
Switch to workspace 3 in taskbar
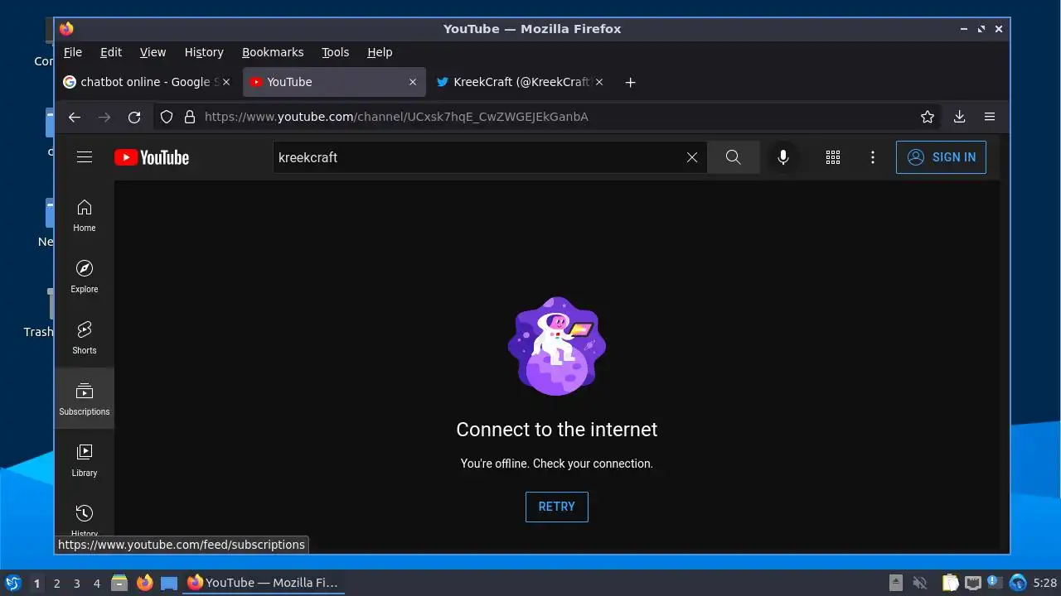pyautogui.click(x=77, y=584)
